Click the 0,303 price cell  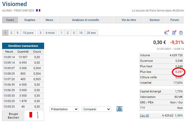pos(37,79)
